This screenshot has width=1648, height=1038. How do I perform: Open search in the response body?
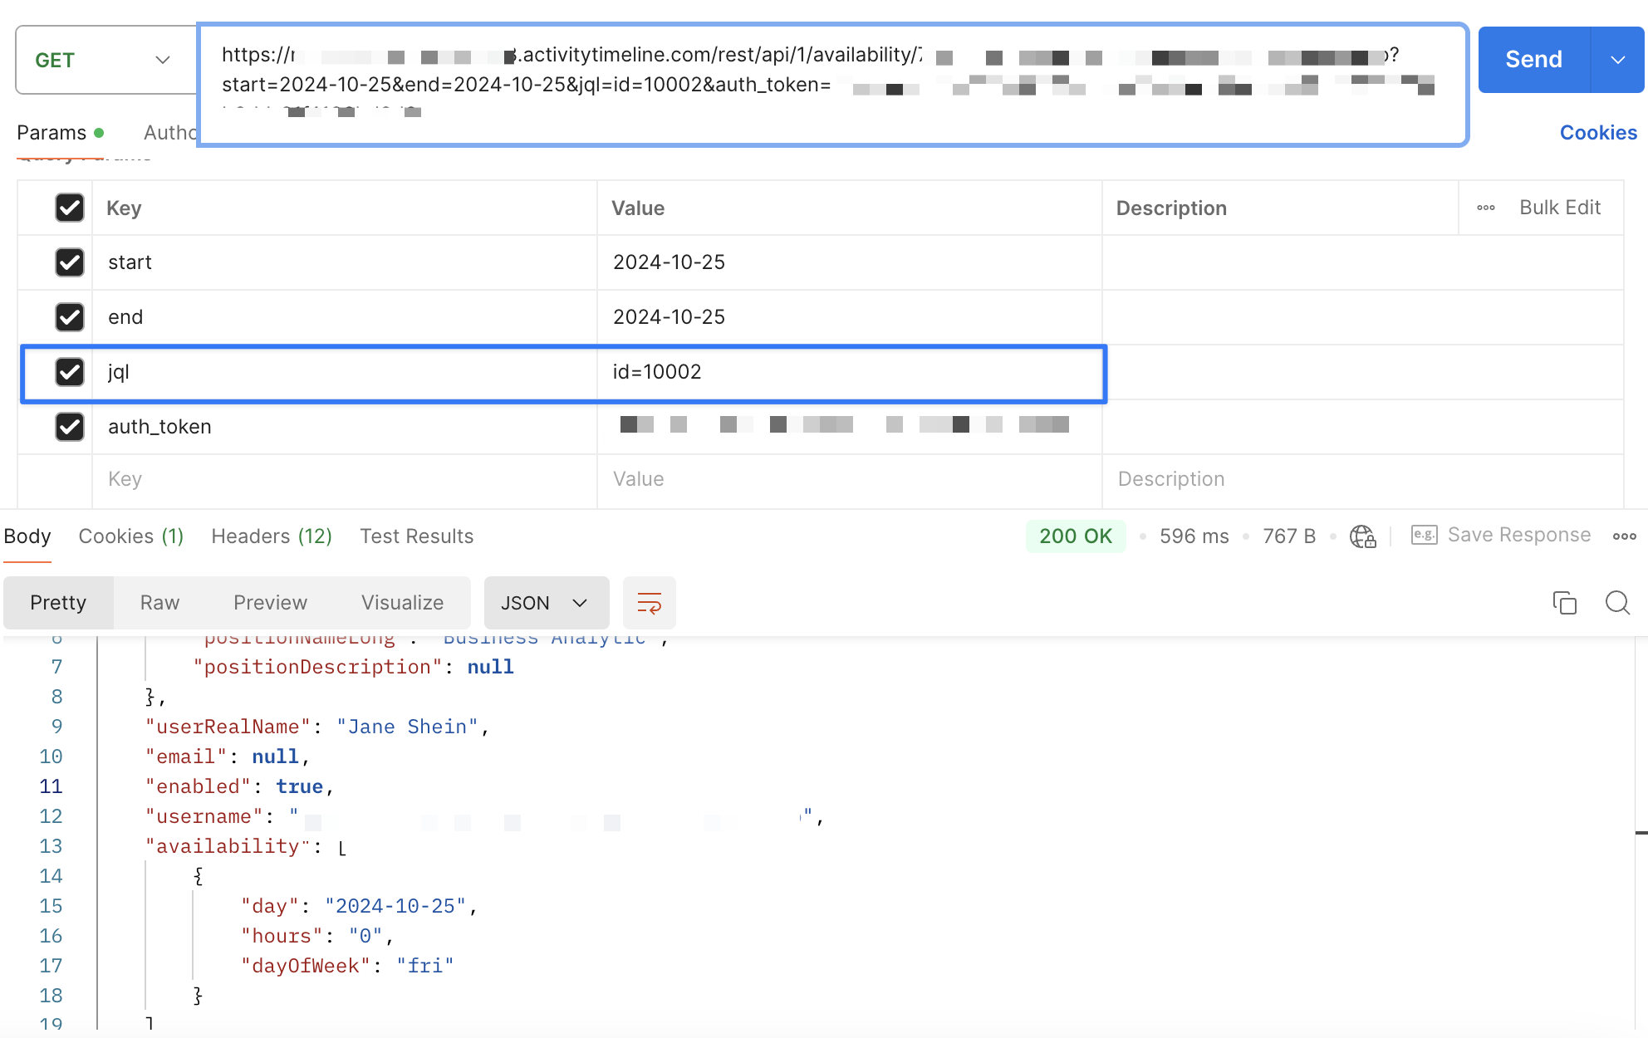click(1616, 603)
